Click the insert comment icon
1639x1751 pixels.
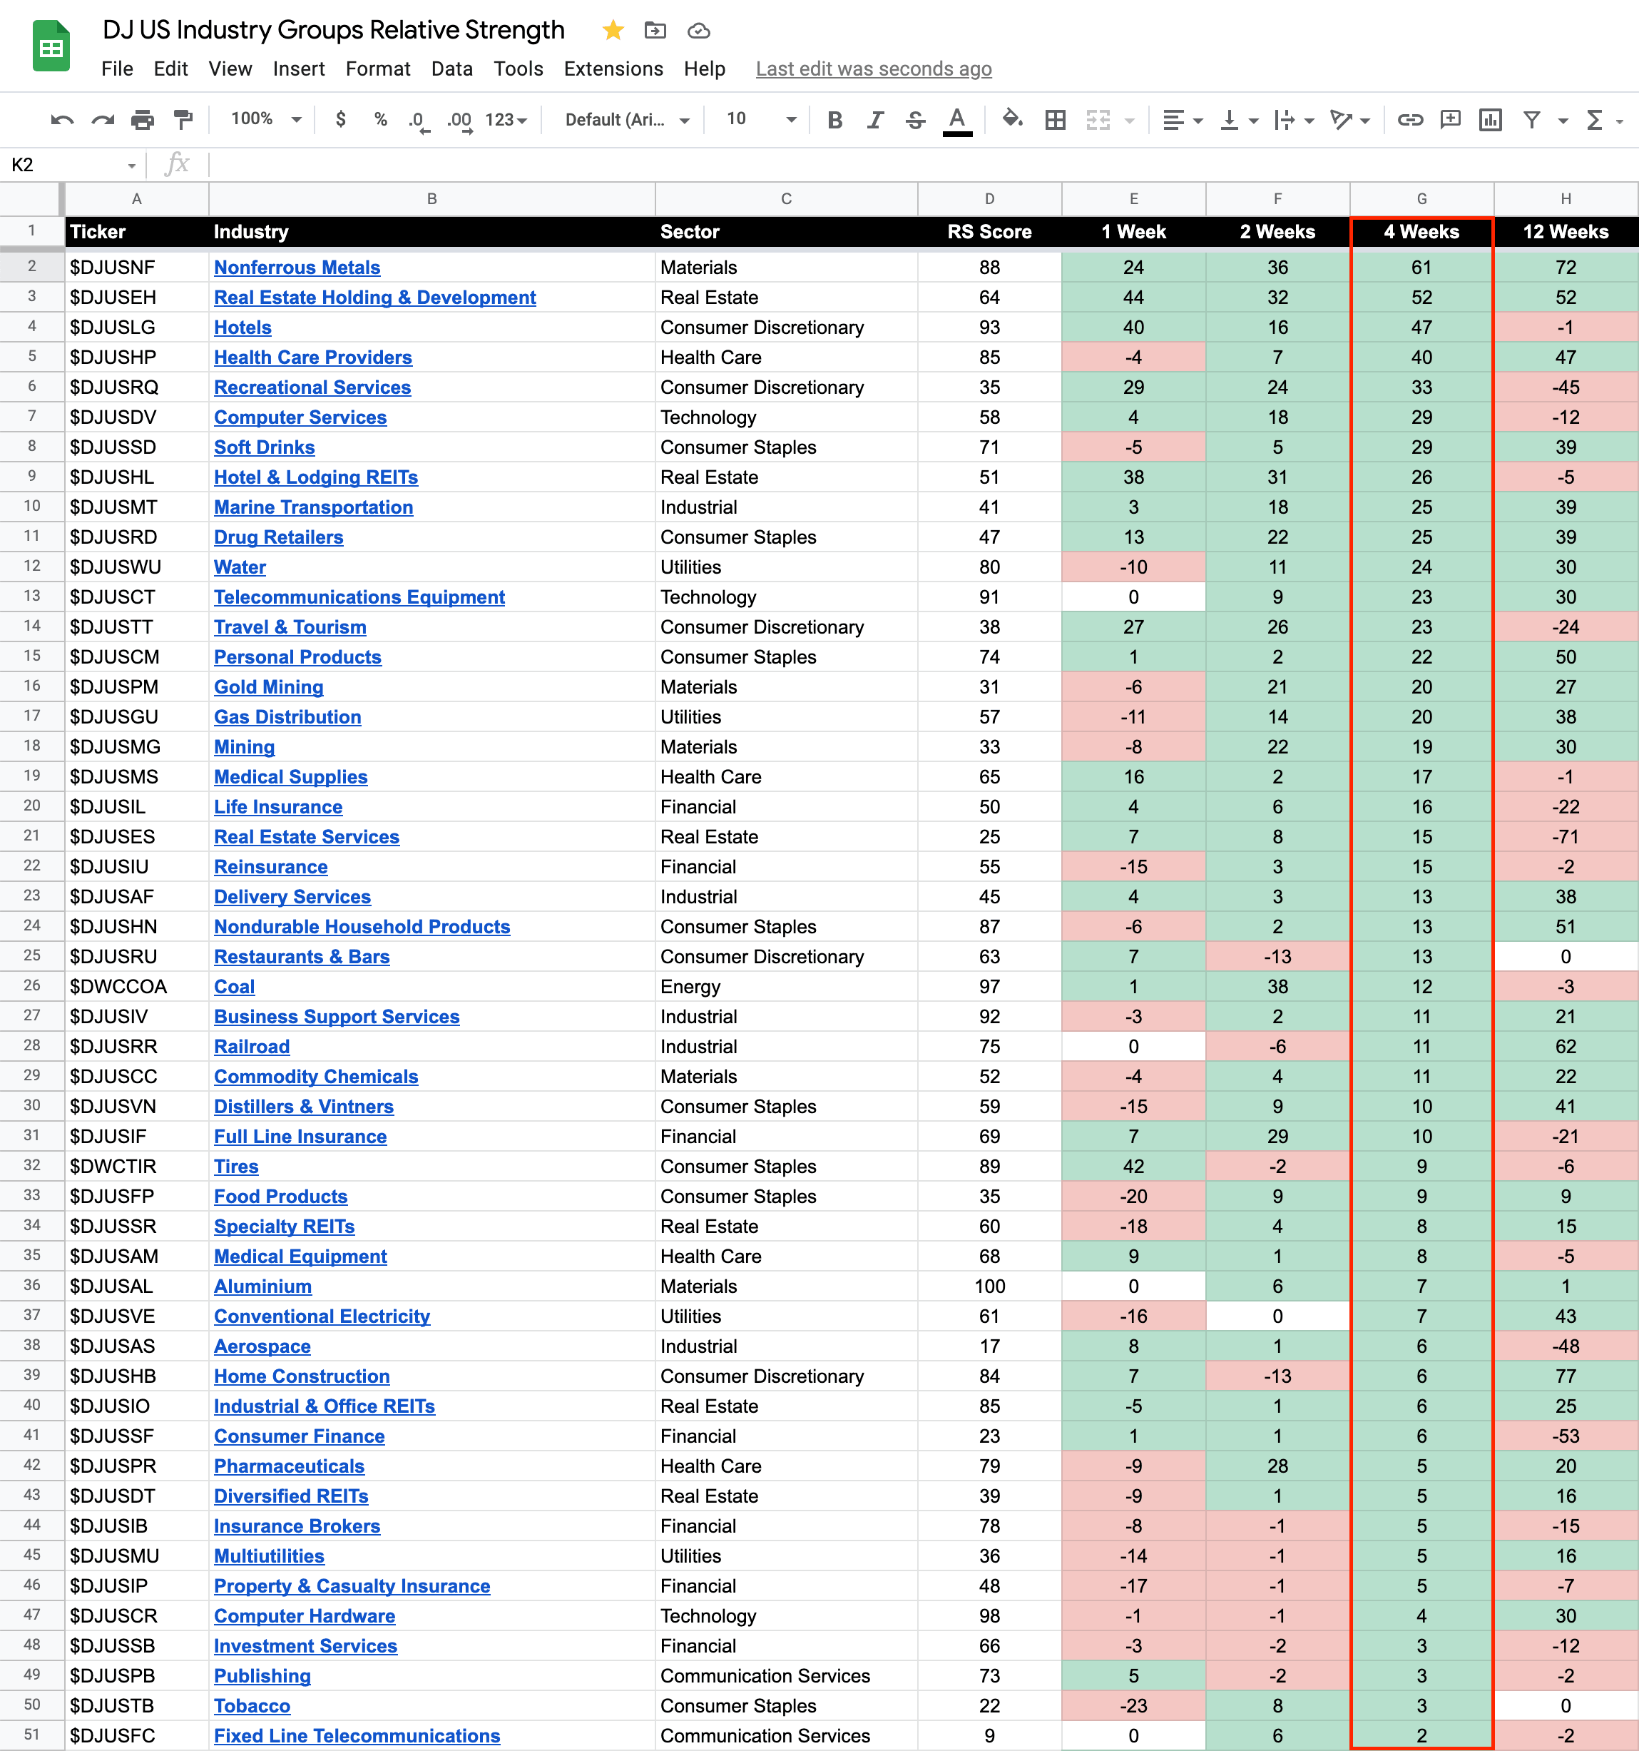click(1450, 120)
